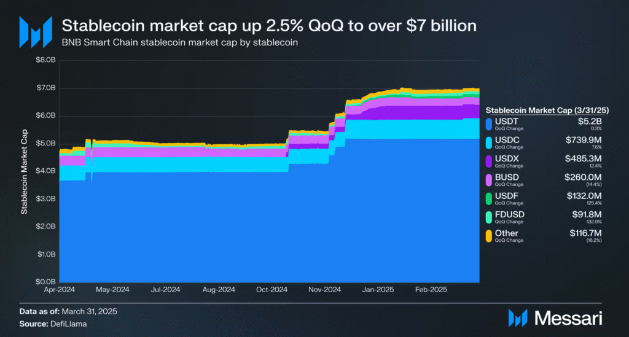The width and height of the screenshot is (629, 337).
Task: Click the Nov-2024 x-axis label
Action: click(x=324, y=290)
